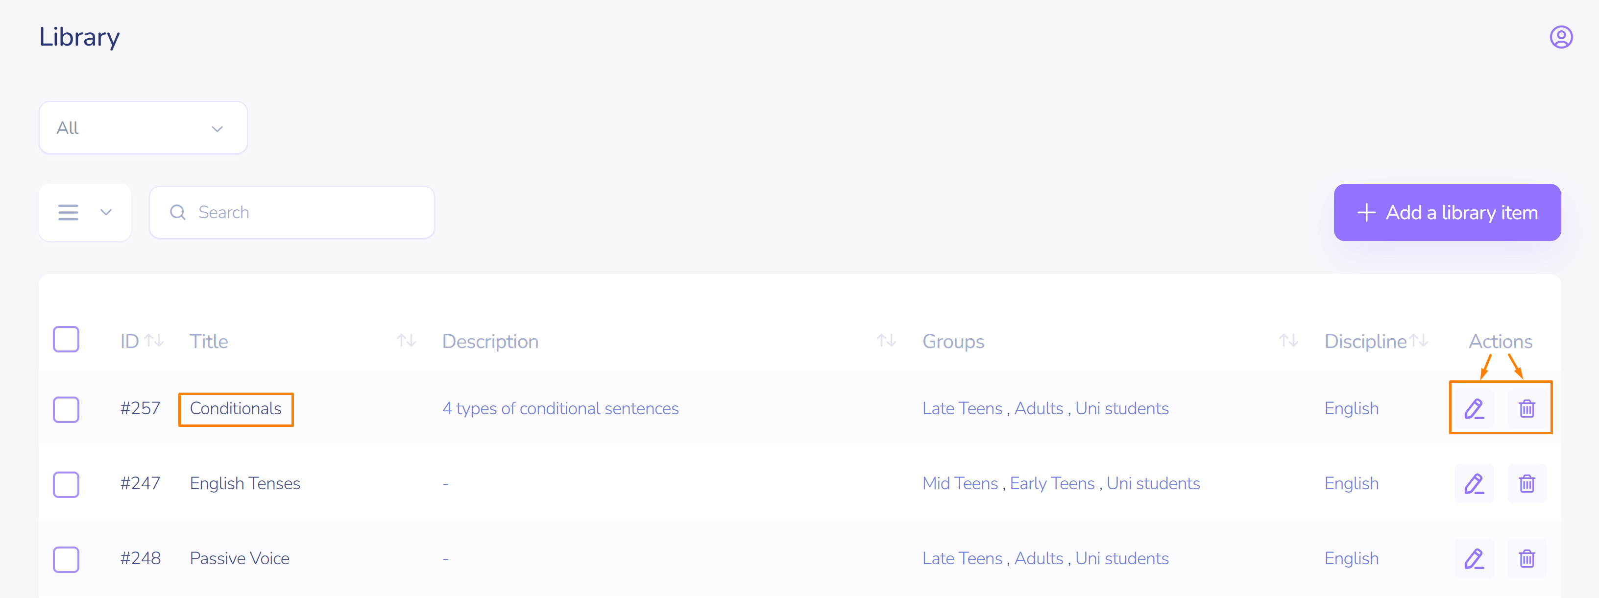Image resolution: width=1599 pixels, height=598 pixels.
Task: Delete the Passive Voice item
Action: (1526, 559)
